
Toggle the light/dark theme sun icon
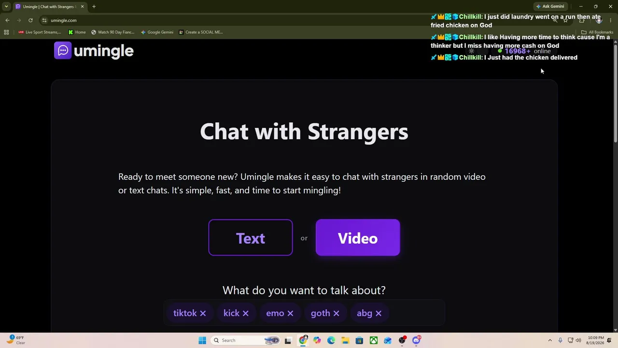tap(472, 51)
